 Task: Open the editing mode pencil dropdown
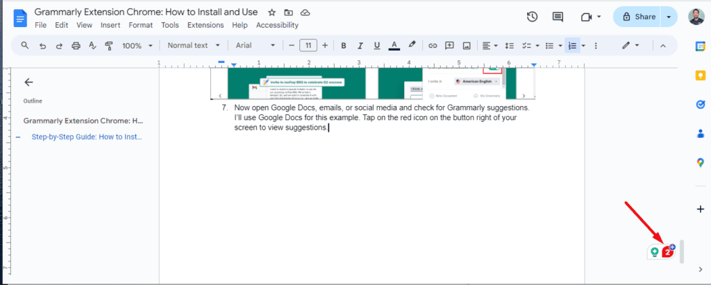click(x=630, y=45)
